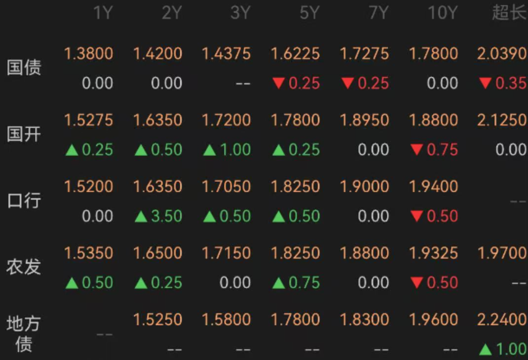Click the green up arrow beside 国开 3Y 1.00
This screenshot has height=360, width=528.
click(209, 150)
